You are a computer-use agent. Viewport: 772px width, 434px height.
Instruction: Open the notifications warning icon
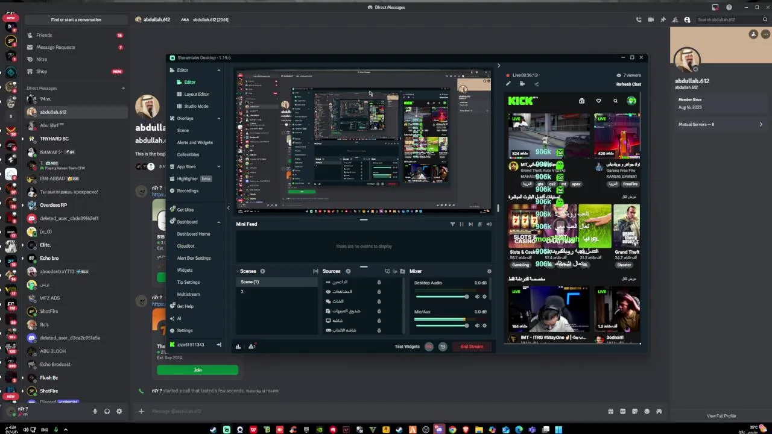tap(252, 347)
